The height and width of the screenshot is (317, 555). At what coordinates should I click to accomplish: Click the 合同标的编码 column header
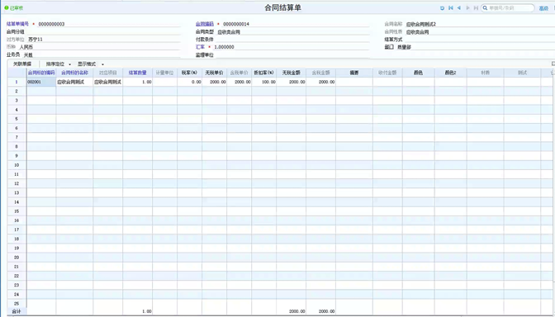pos(41,73)
